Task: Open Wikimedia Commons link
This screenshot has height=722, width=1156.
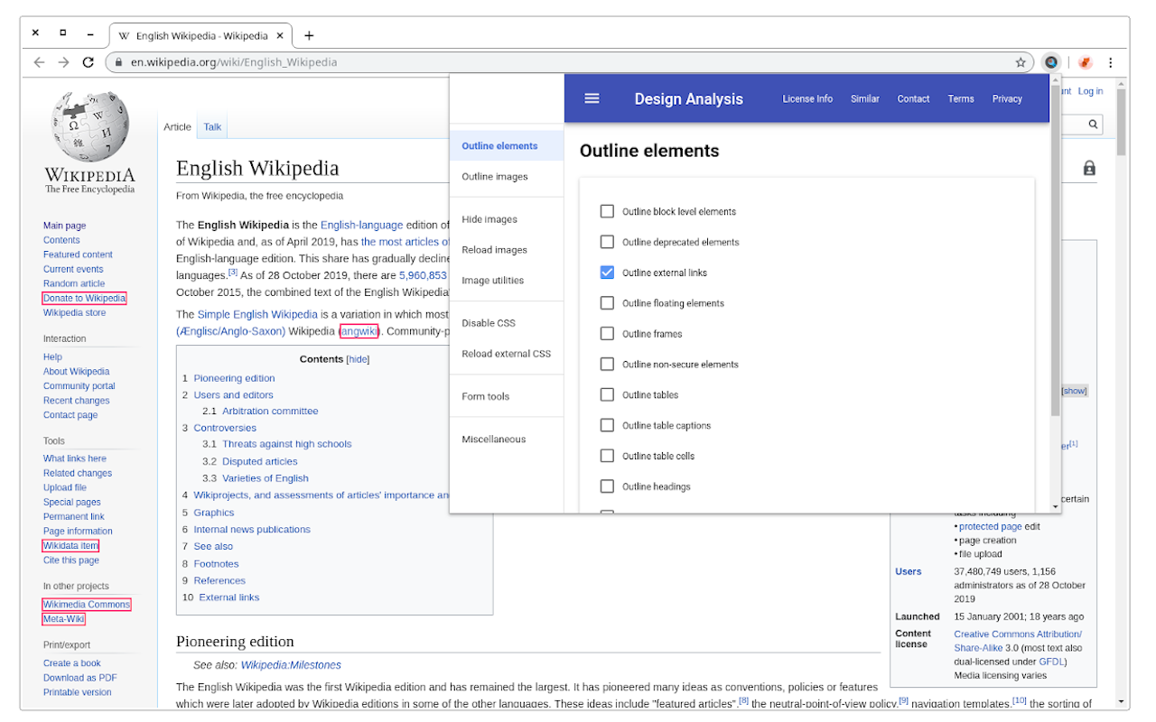Action: pos(87,605)
